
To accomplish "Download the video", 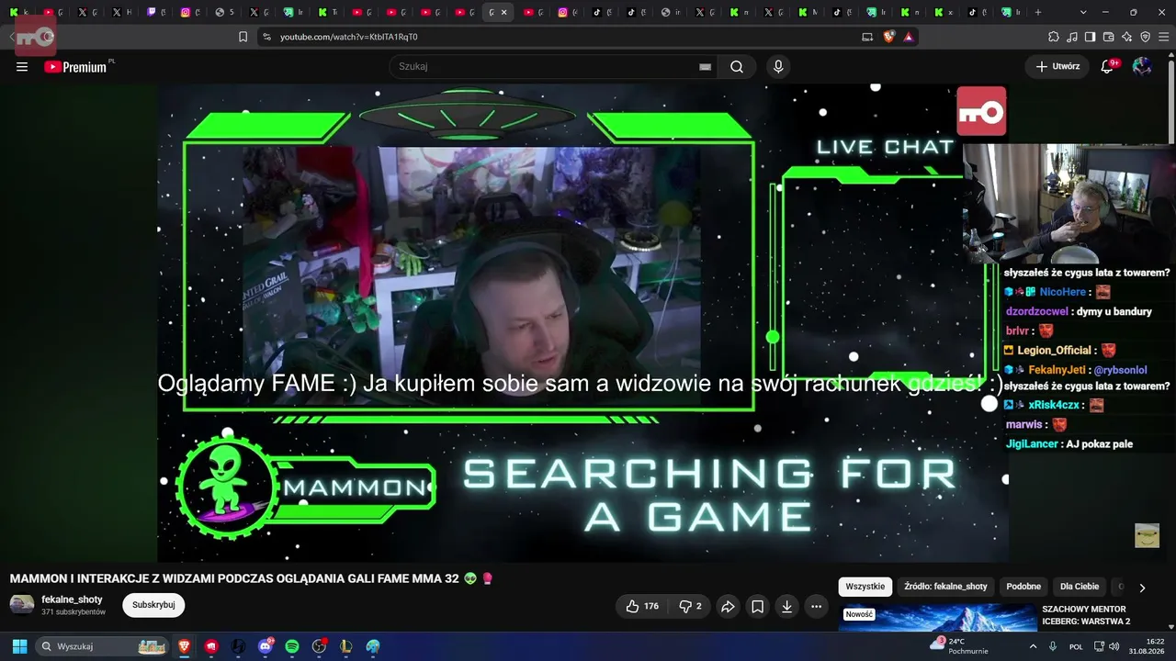I will coord(786,606).
